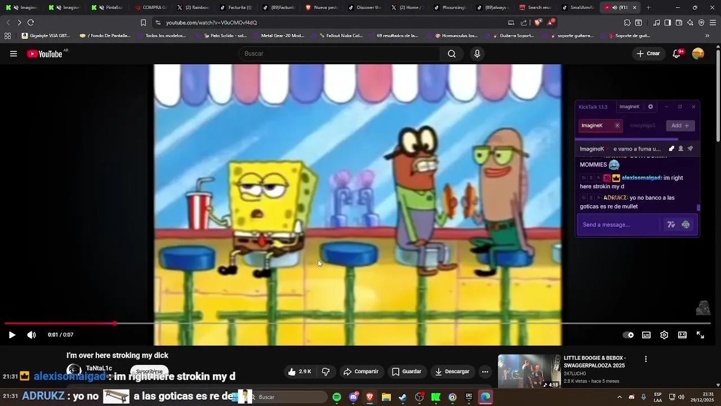Click the Compartir share button

point(361,372)
